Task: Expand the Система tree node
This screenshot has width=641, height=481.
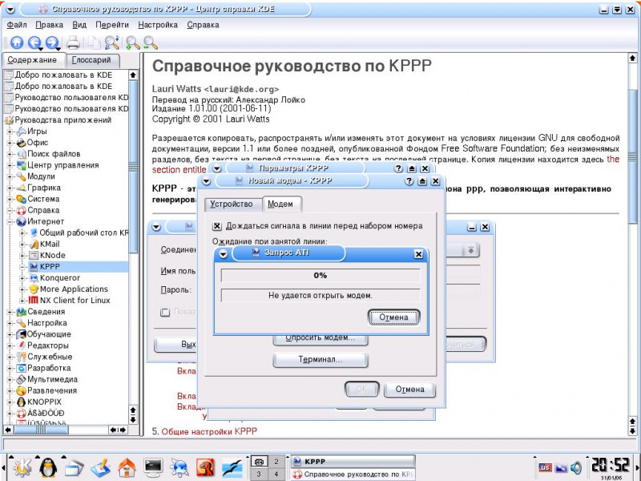Action: coord(10,199)
